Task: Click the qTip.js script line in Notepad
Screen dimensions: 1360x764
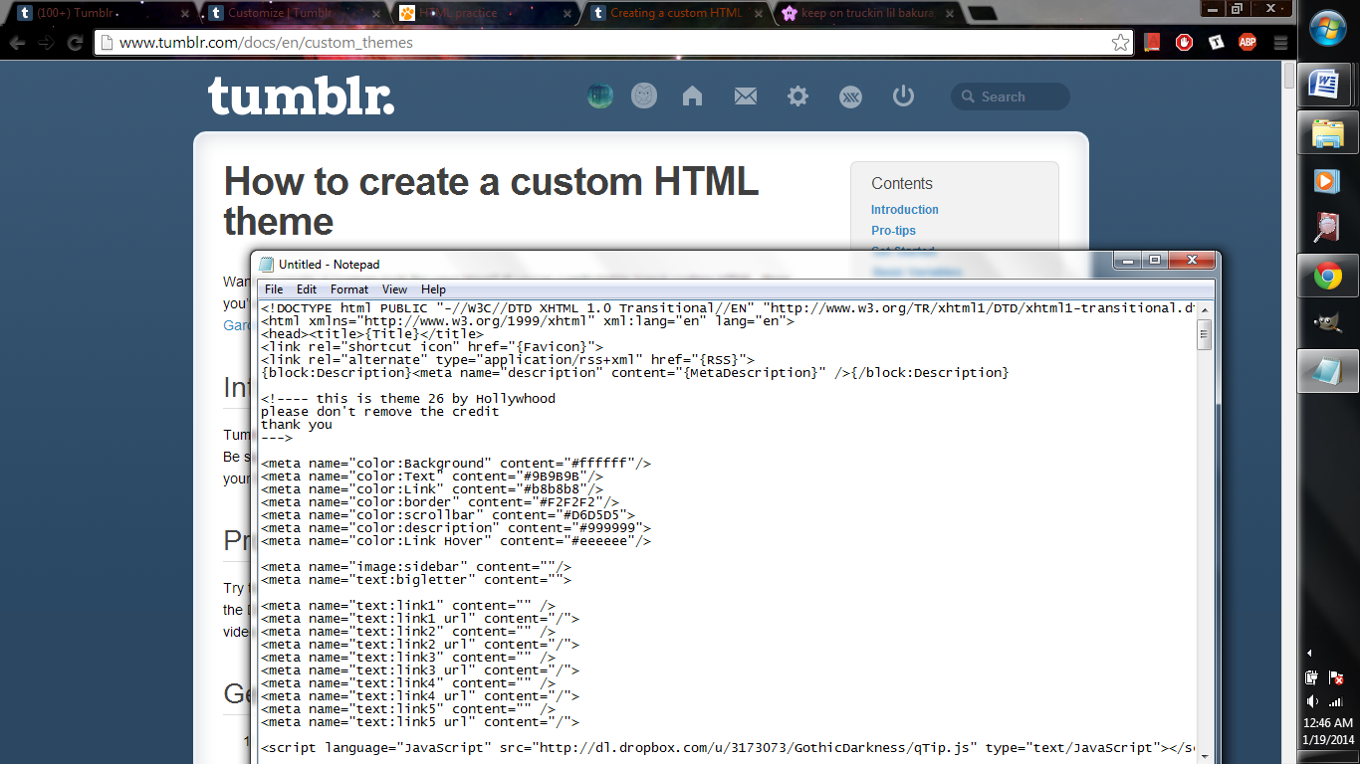Action: coord(728,748)
